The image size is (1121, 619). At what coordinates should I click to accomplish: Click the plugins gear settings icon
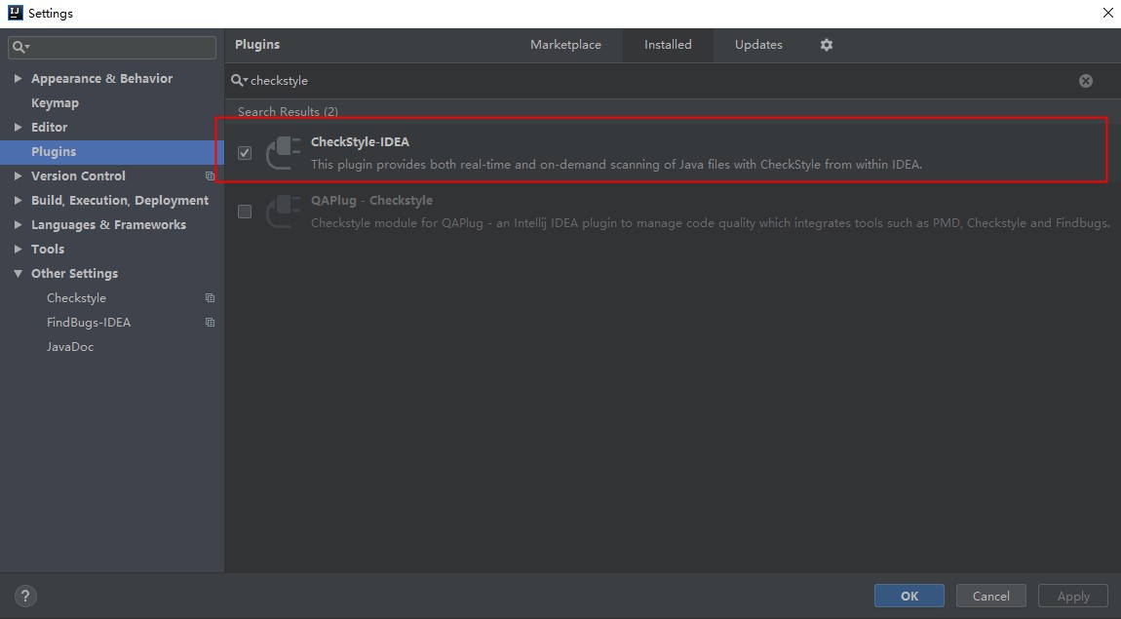click(827, 45)
